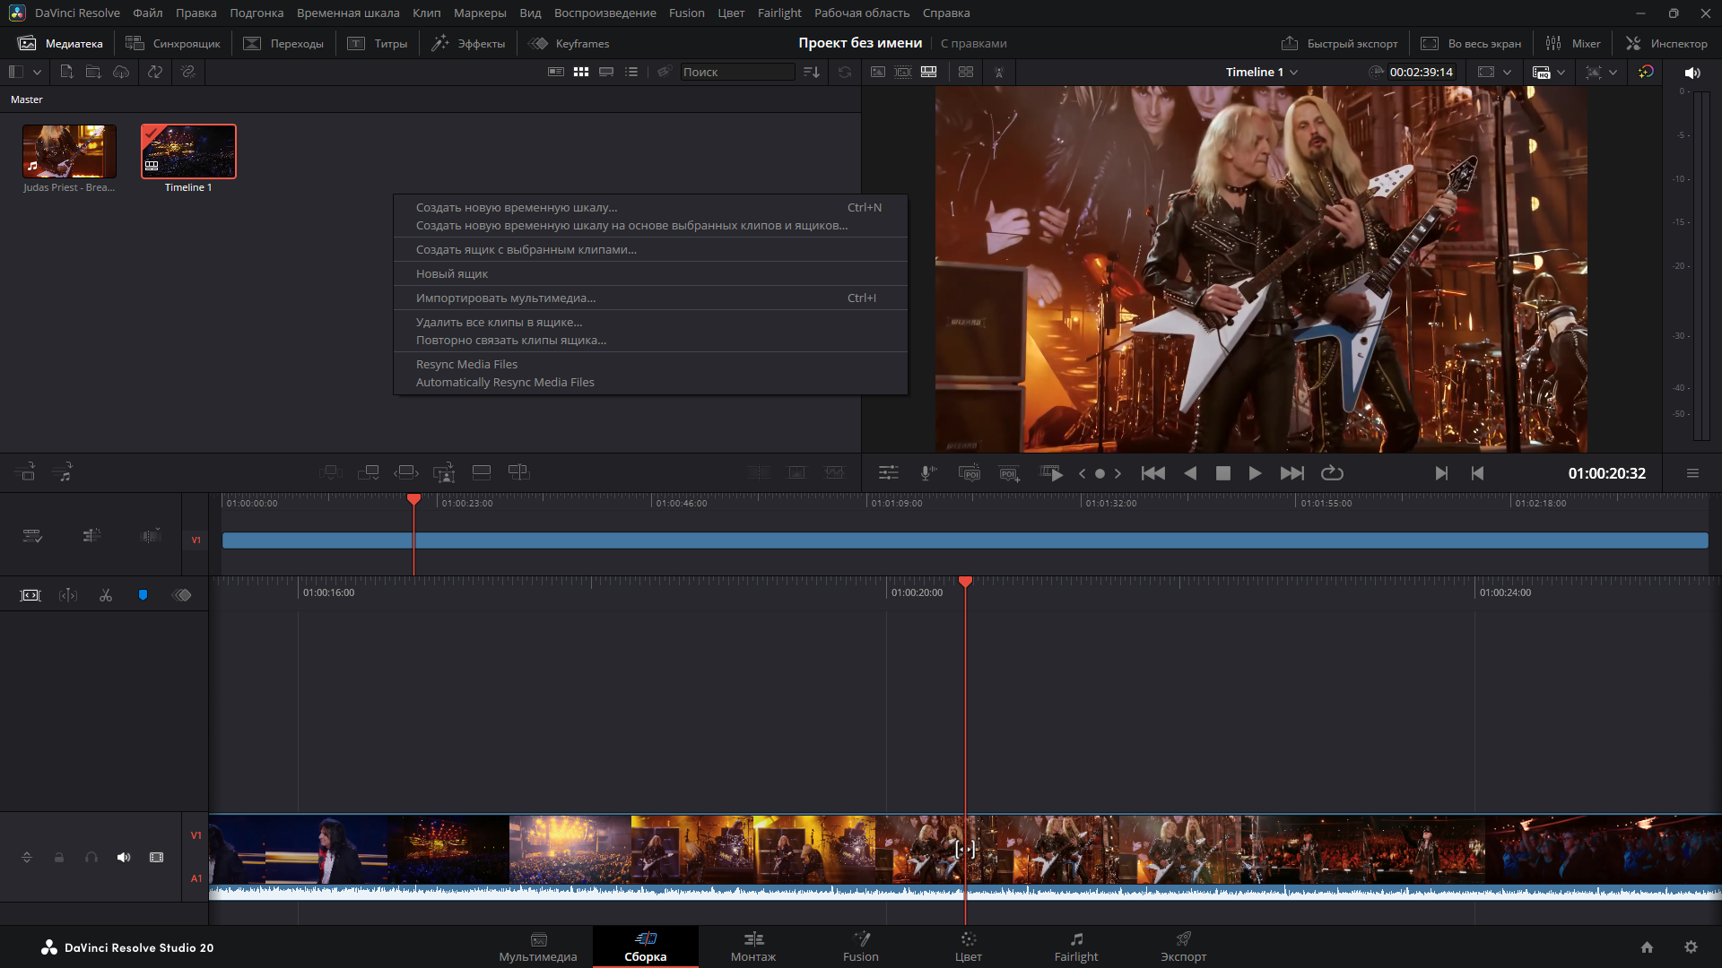Jump to the first frame
Viewport: 1722px width, 968px height.
(x=1153, y=473)
